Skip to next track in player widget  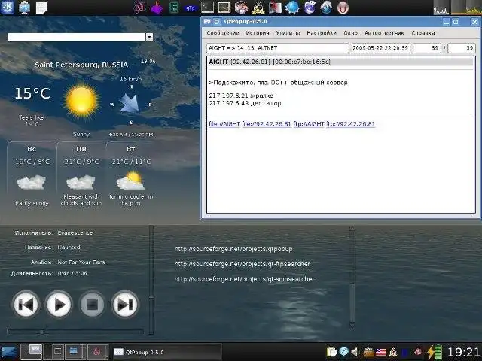[x=124, y=305]
